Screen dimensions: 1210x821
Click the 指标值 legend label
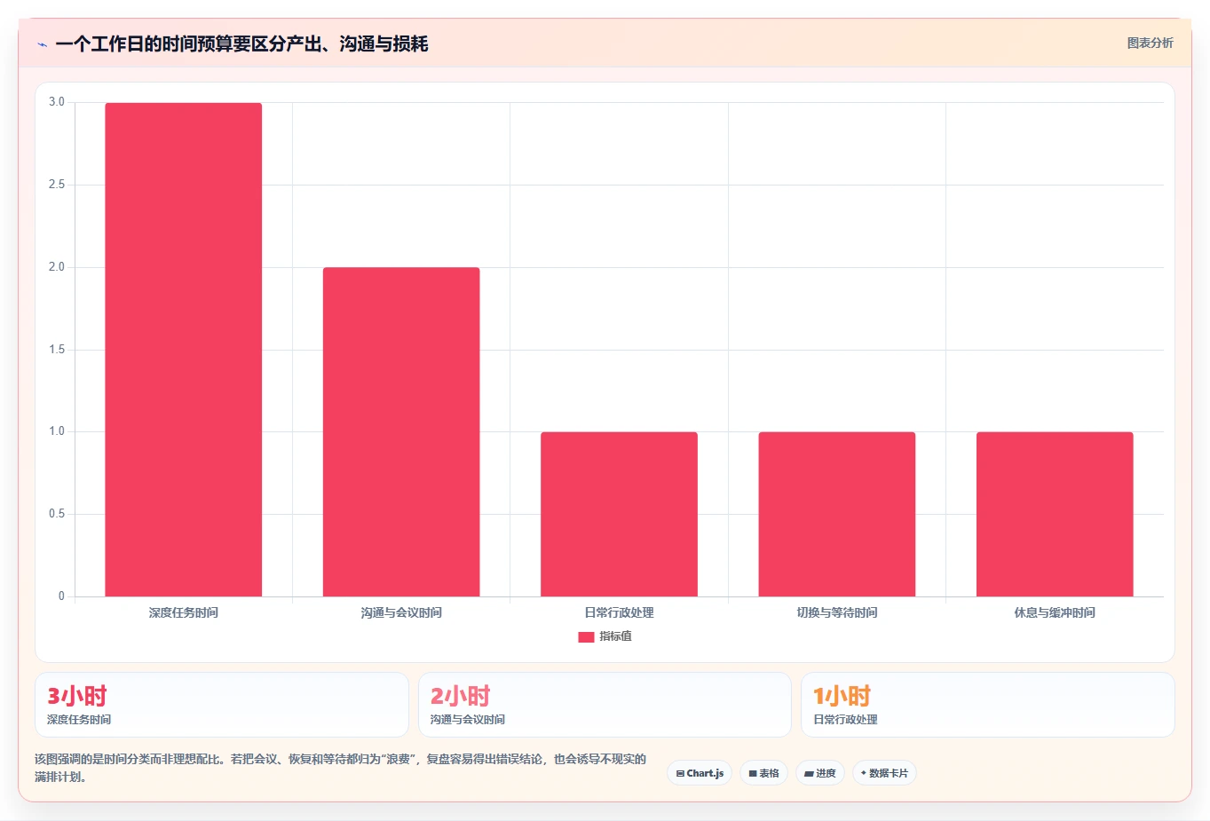[615, 636]
